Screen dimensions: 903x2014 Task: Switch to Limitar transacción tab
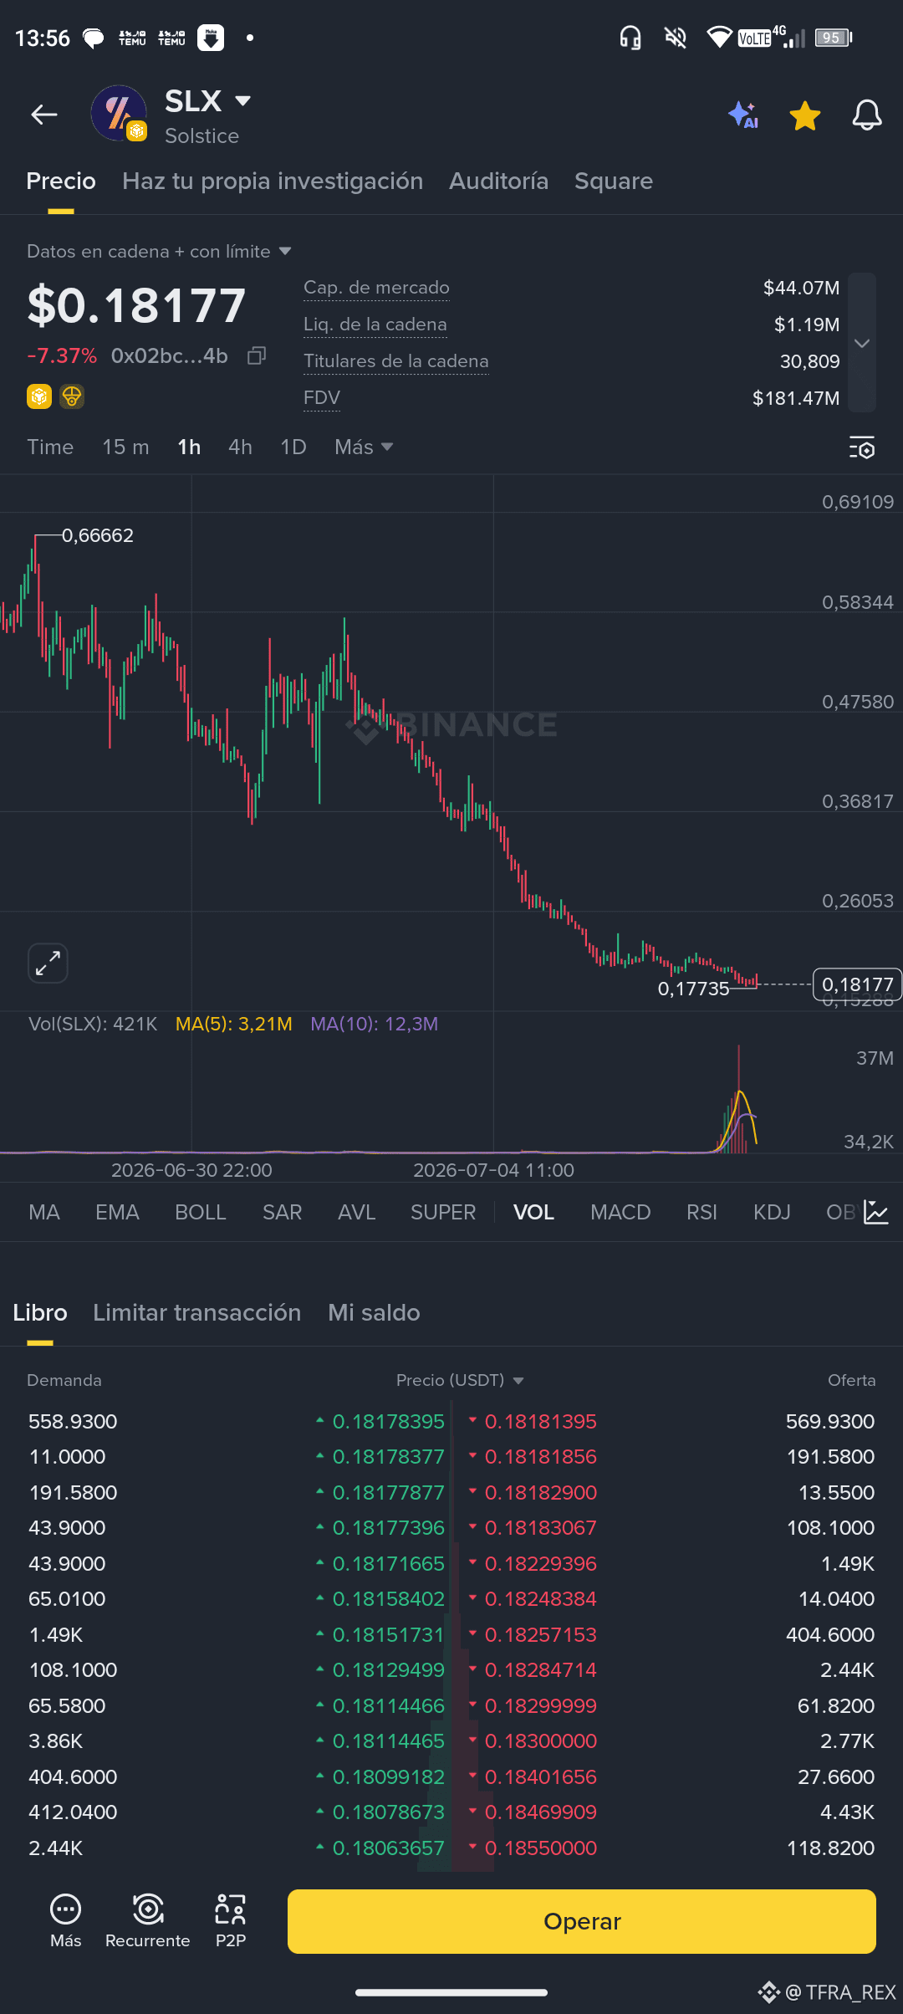197,1312
